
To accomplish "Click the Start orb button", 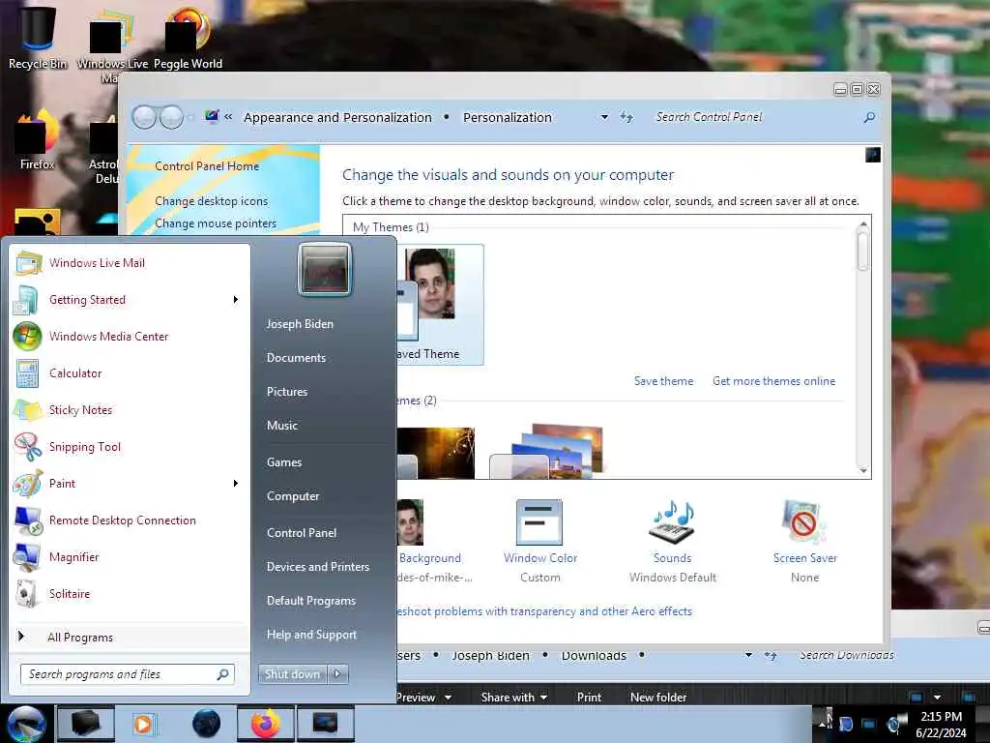I will click(26, 724).
